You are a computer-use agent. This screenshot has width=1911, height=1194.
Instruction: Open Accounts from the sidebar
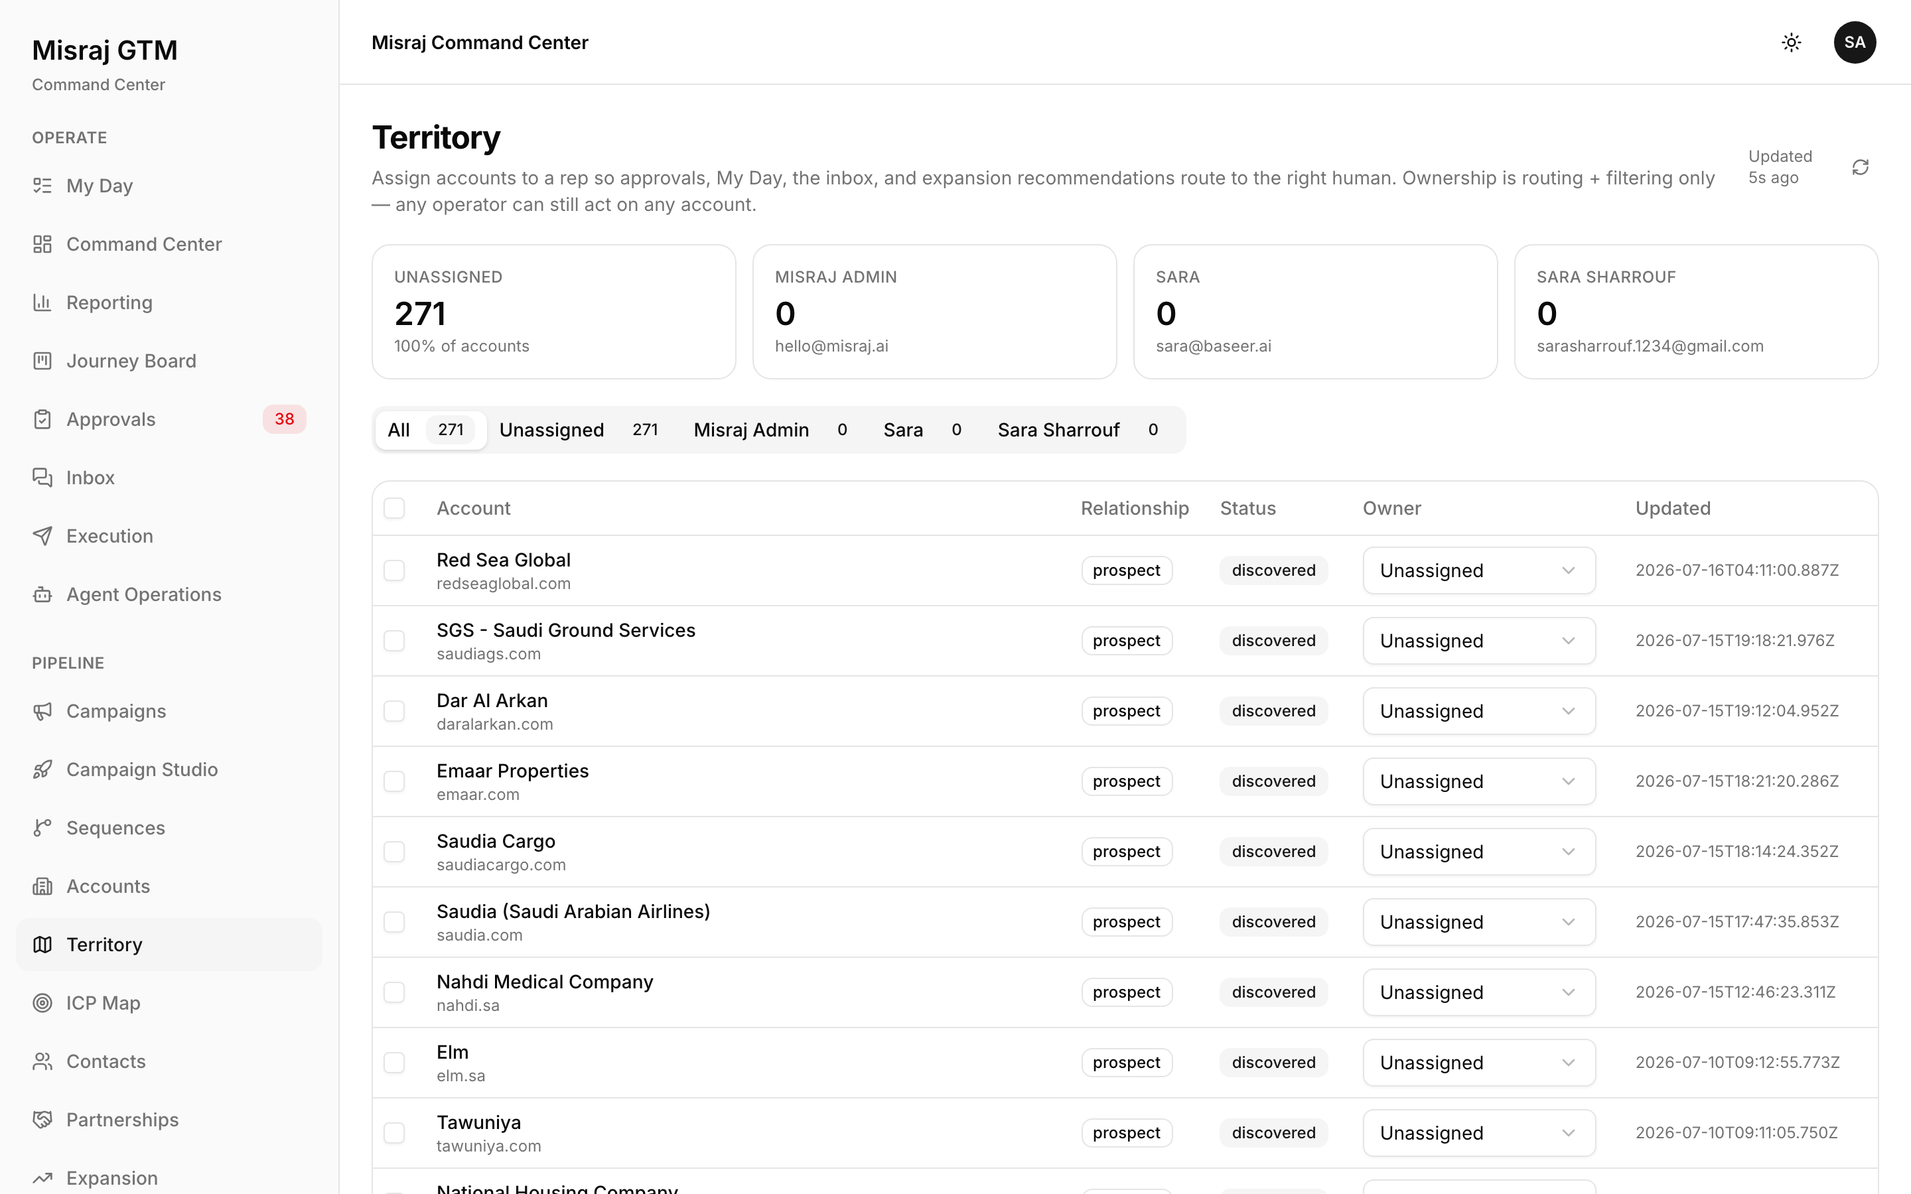[x=169, y=887]
